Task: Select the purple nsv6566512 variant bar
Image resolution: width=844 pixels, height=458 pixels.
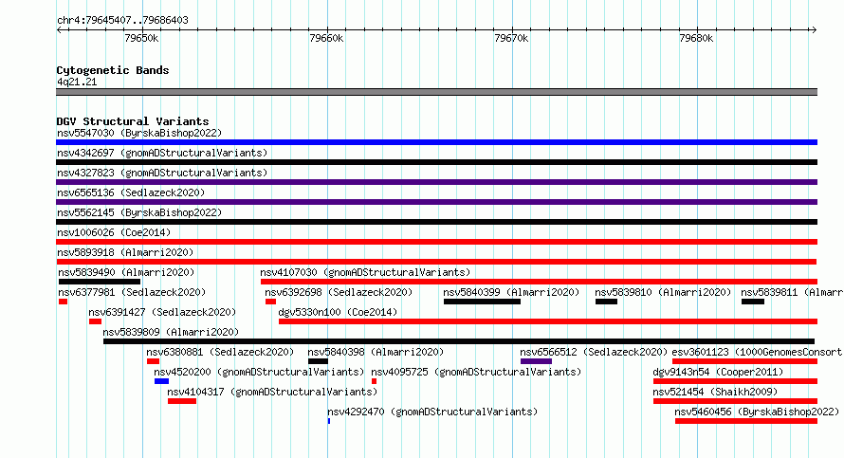Action: 536,361
